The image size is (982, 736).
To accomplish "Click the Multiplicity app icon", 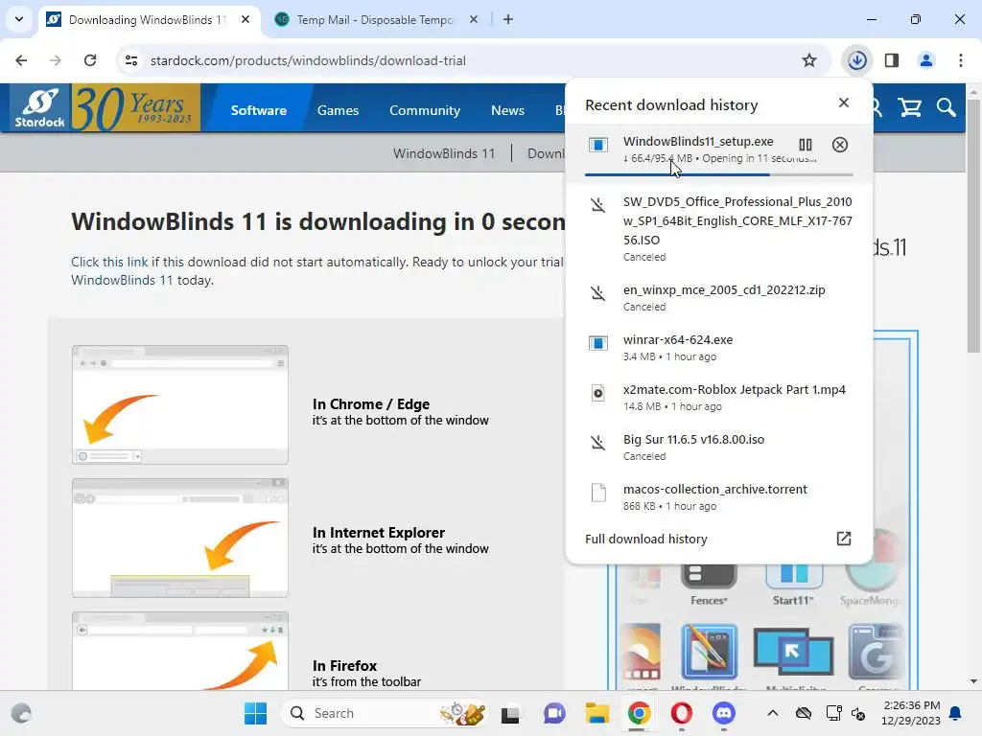I will tap(793, 654).
